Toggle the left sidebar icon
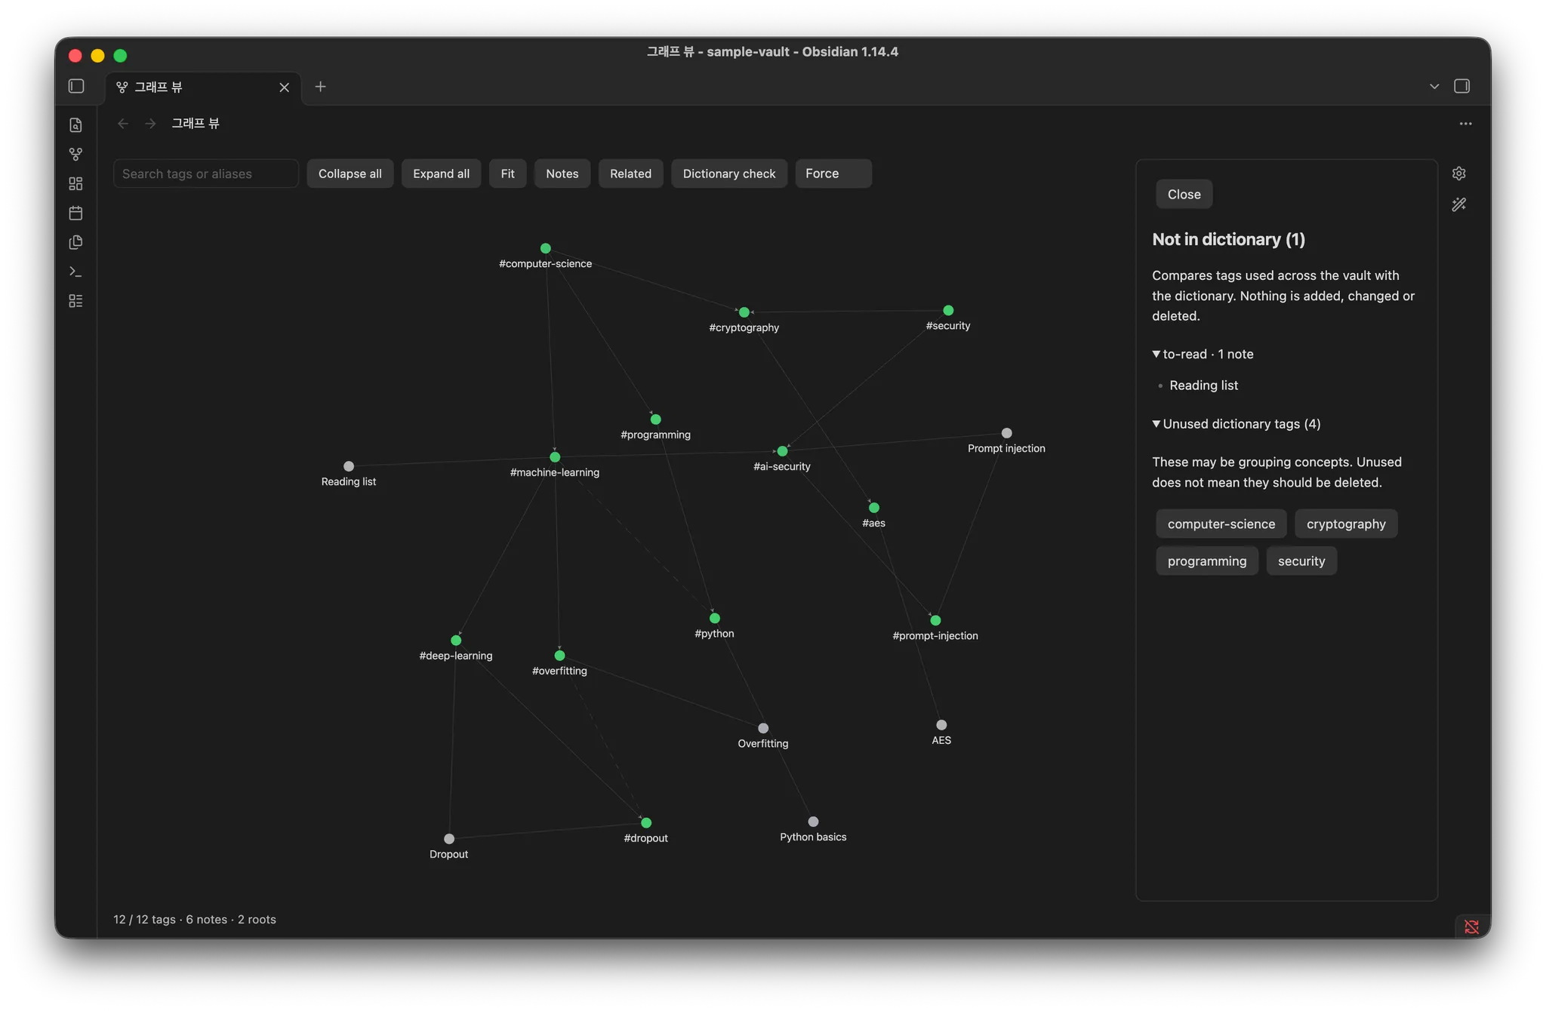This screenshot has width=1546, height=1011. click(76, 87)
